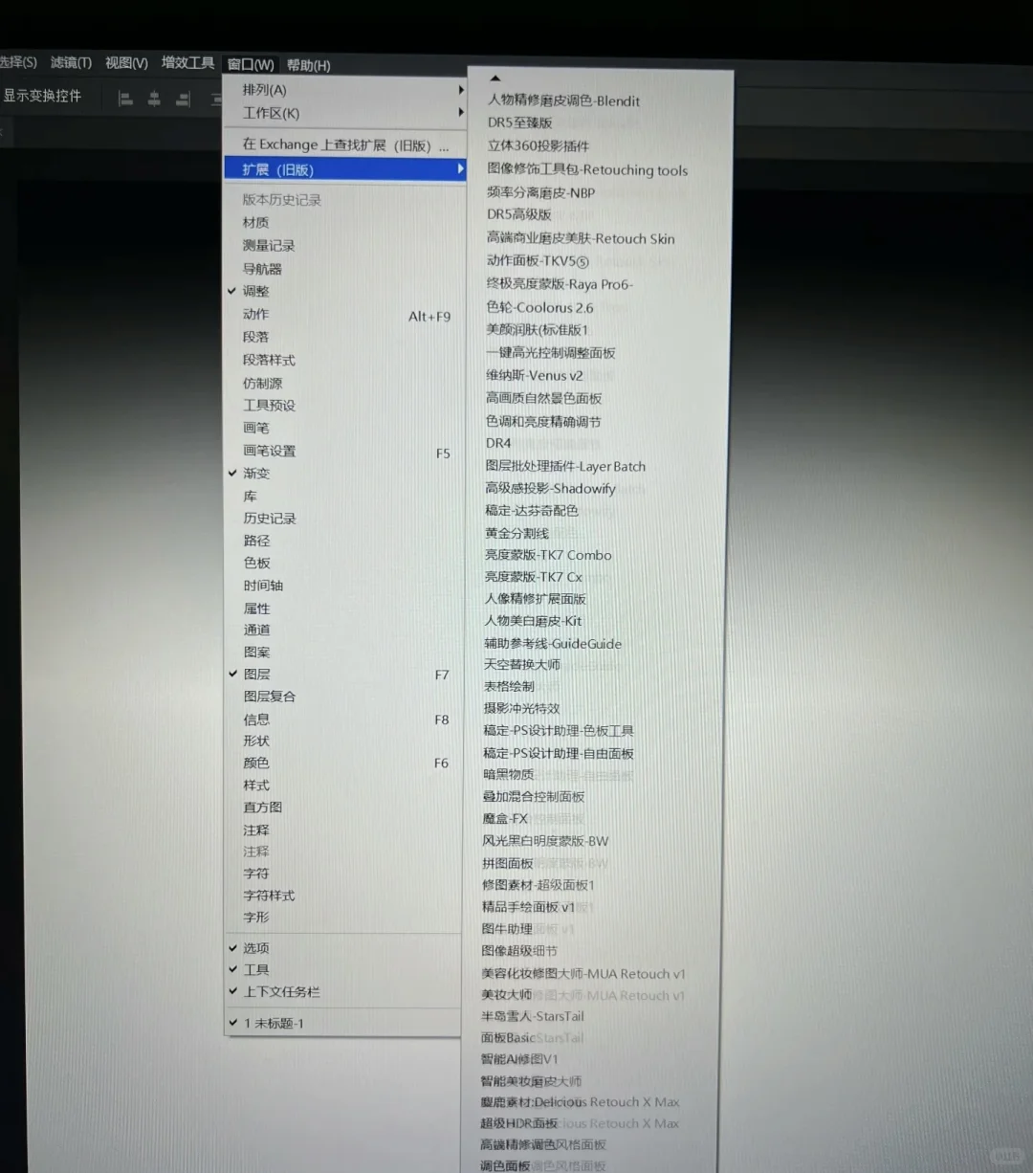Open the 滤镜(T) menu
Screen dimensions: 1033x1173
click(x=70, y=62)
